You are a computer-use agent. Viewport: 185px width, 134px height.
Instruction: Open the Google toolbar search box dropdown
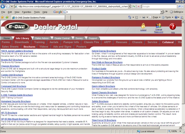[162, 12]
